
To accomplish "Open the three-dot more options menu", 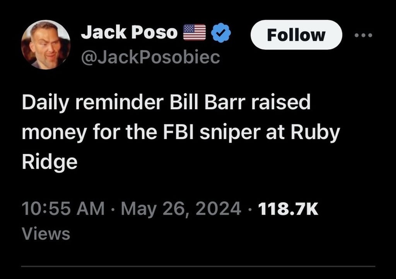I will [363, 35].
